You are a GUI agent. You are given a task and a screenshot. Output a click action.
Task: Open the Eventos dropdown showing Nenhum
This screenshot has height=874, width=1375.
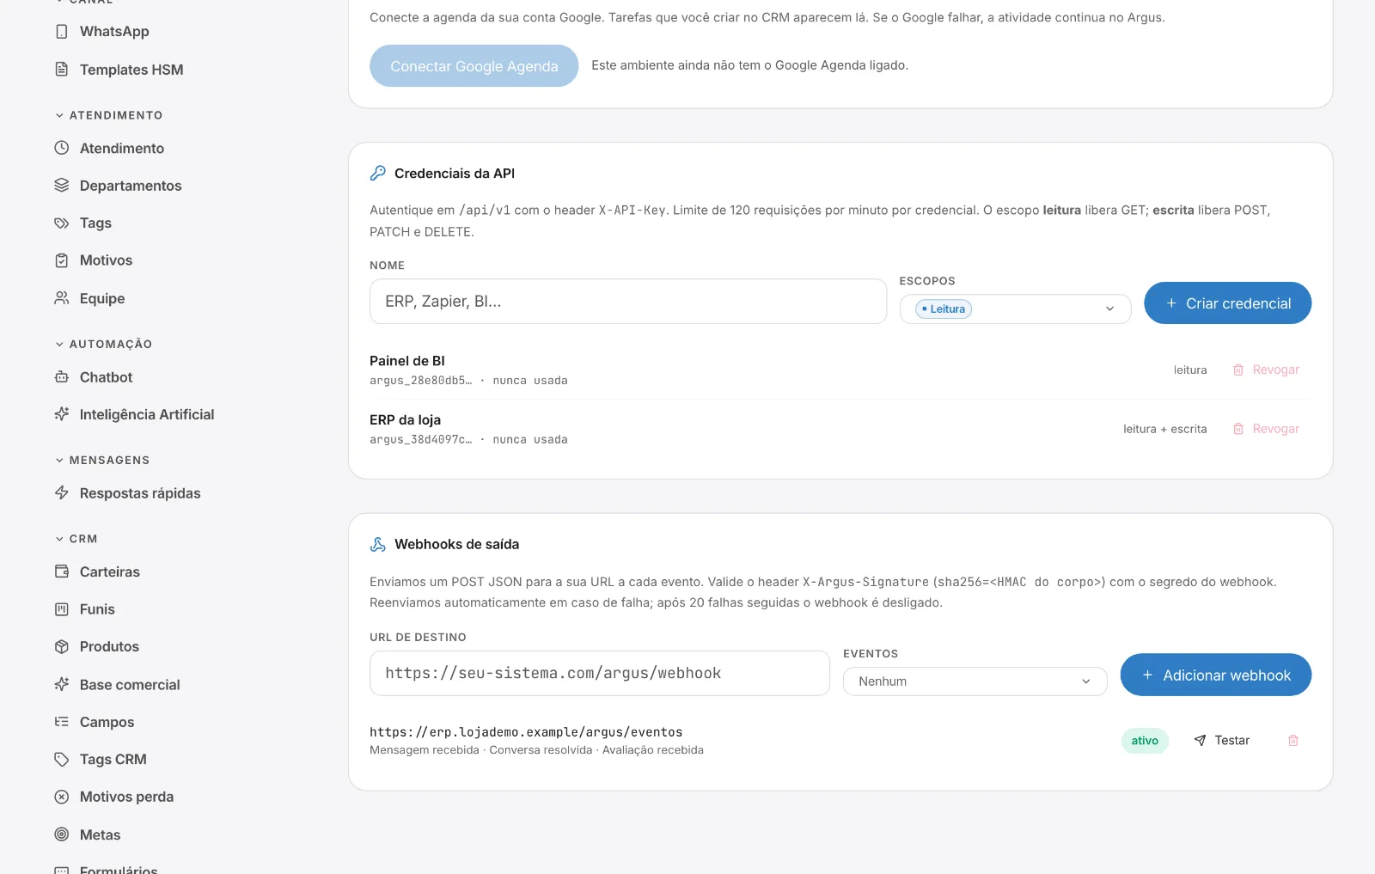click(x=975, y=681)
